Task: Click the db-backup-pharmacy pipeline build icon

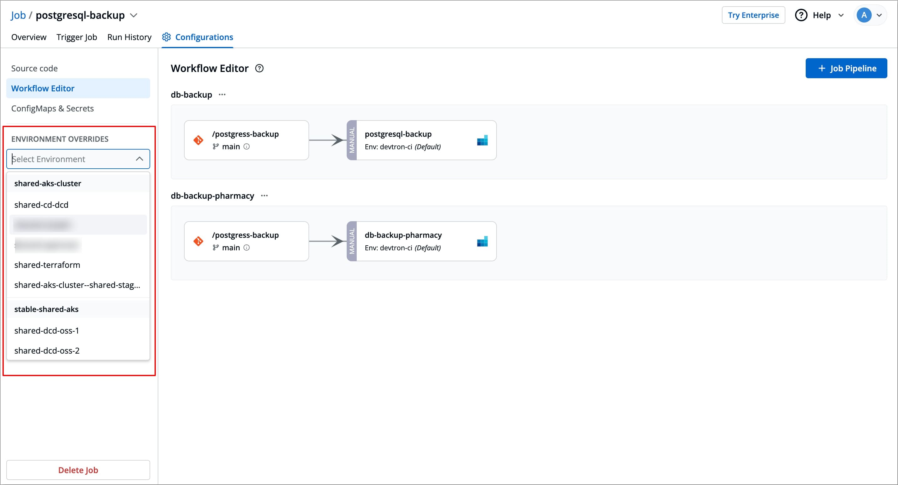Action: click(482, 241)
